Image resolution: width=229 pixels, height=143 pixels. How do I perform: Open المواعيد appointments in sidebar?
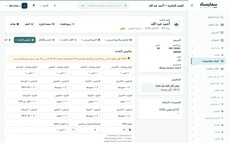tap(209, 40)
